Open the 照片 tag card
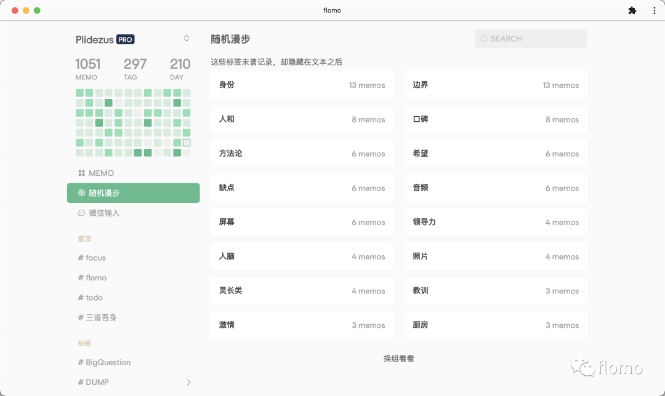This screenshot has height=396, width=665. (x=496, y=256)
